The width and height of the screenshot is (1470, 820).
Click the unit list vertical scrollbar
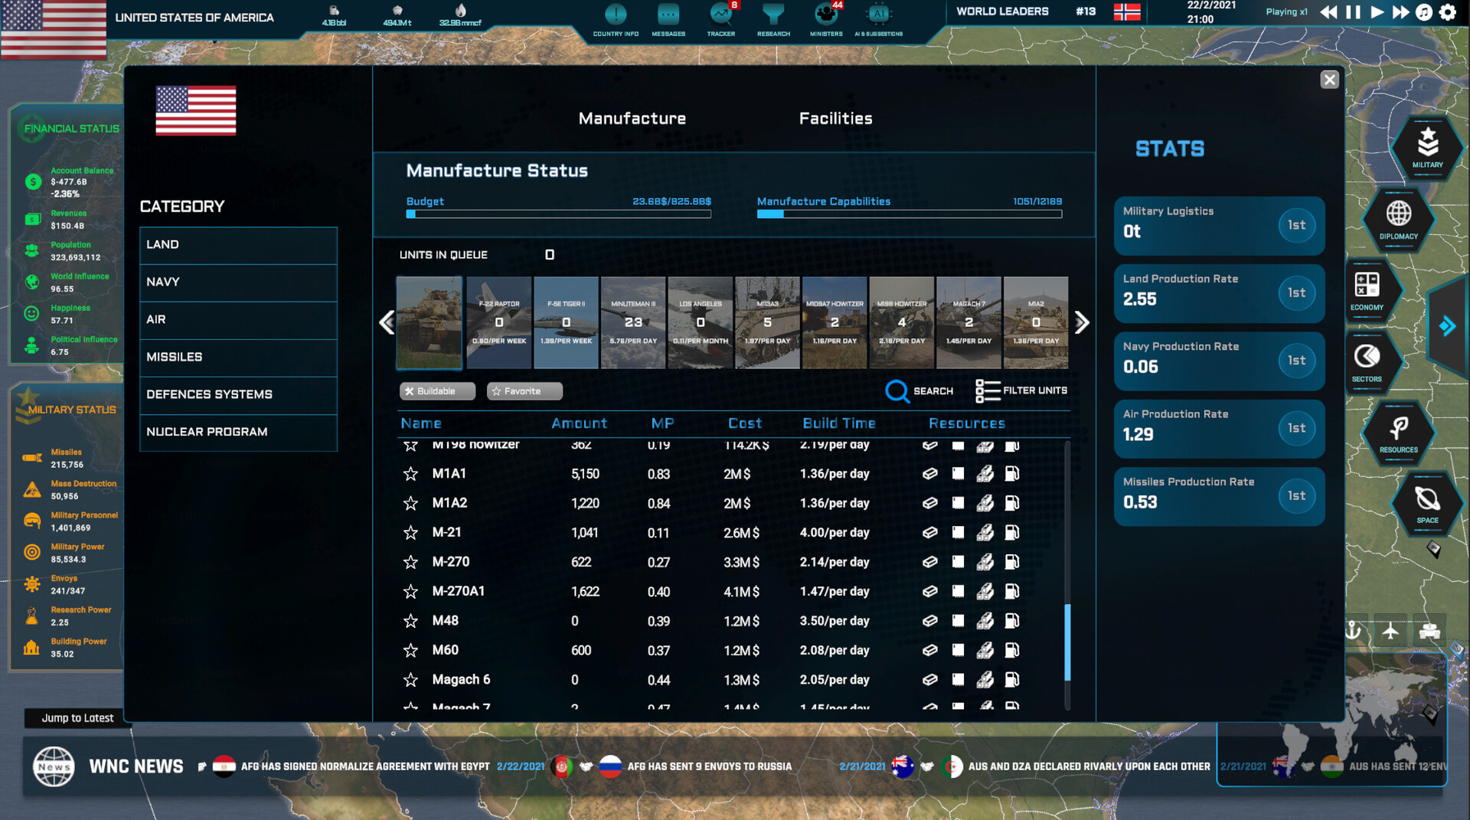1067,642
